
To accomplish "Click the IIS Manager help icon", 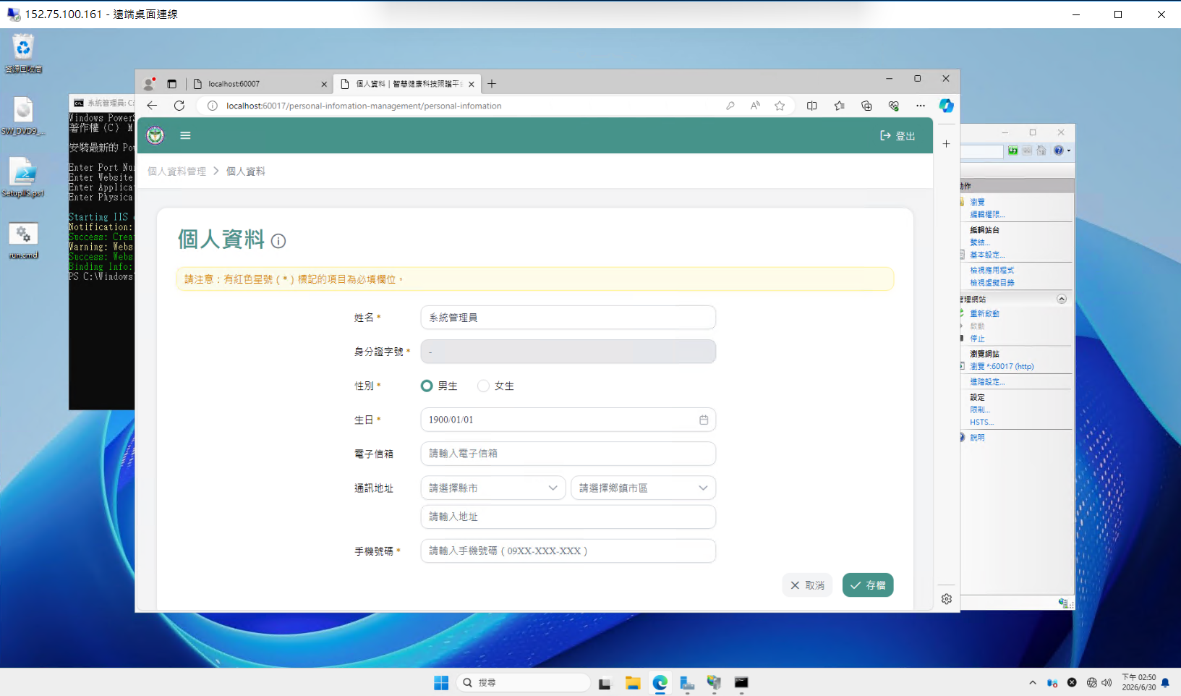I will (x=1059, y=150).
